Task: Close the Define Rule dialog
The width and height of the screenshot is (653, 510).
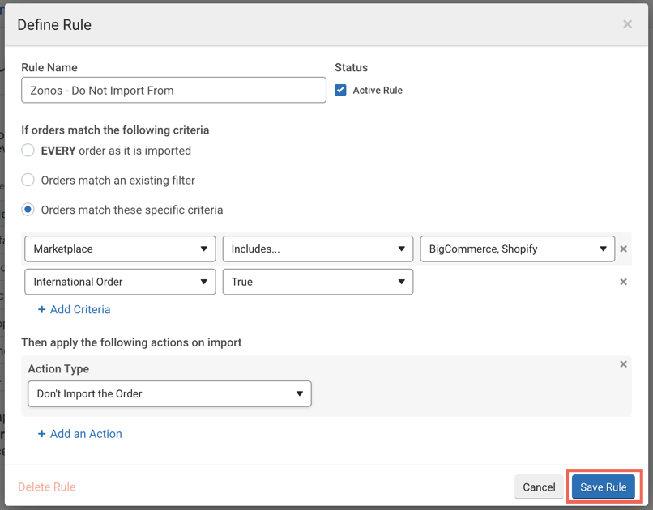Action: (x=627, y=24)
